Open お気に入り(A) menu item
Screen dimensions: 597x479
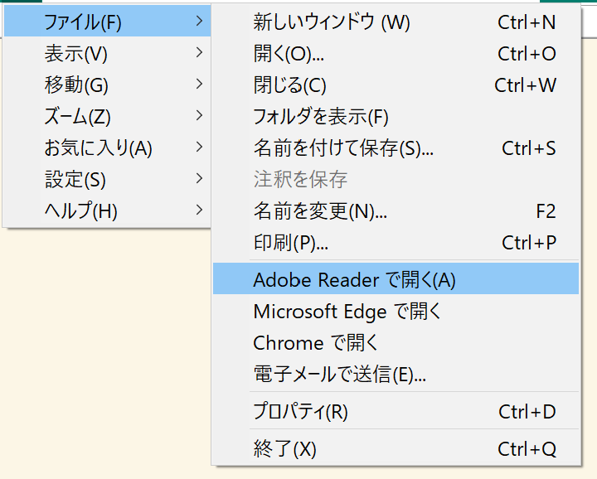(107, 148)
